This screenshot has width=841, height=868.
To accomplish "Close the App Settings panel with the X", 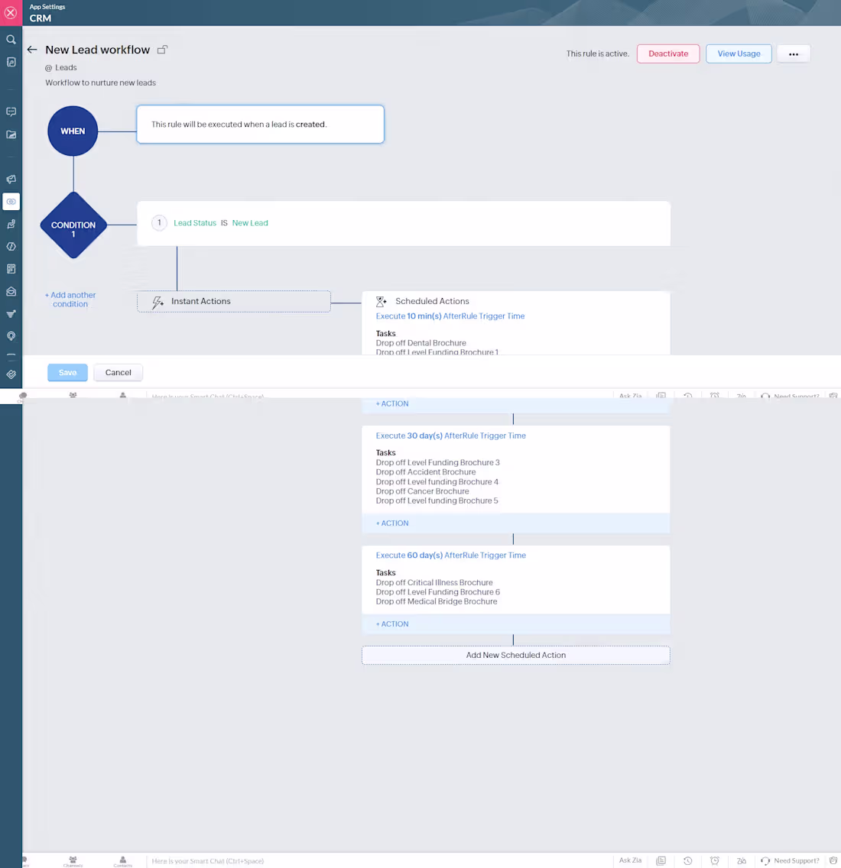I will pos(11,12).
